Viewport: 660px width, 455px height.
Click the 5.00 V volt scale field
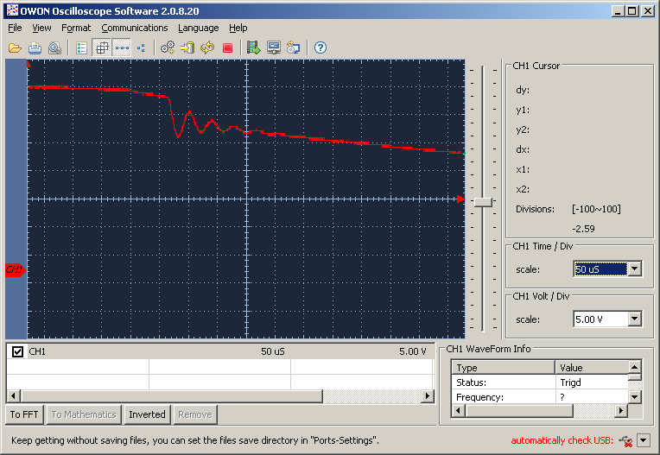click(x=600, y=319)
